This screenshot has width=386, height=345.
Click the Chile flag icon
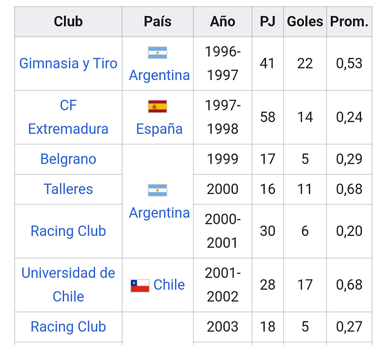[x=140, y=286]
